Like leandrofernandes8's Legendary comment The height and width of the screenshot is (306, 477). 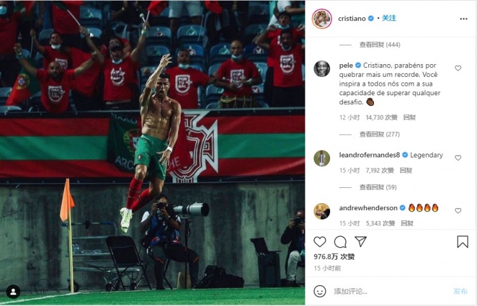(x=458, y=158)
